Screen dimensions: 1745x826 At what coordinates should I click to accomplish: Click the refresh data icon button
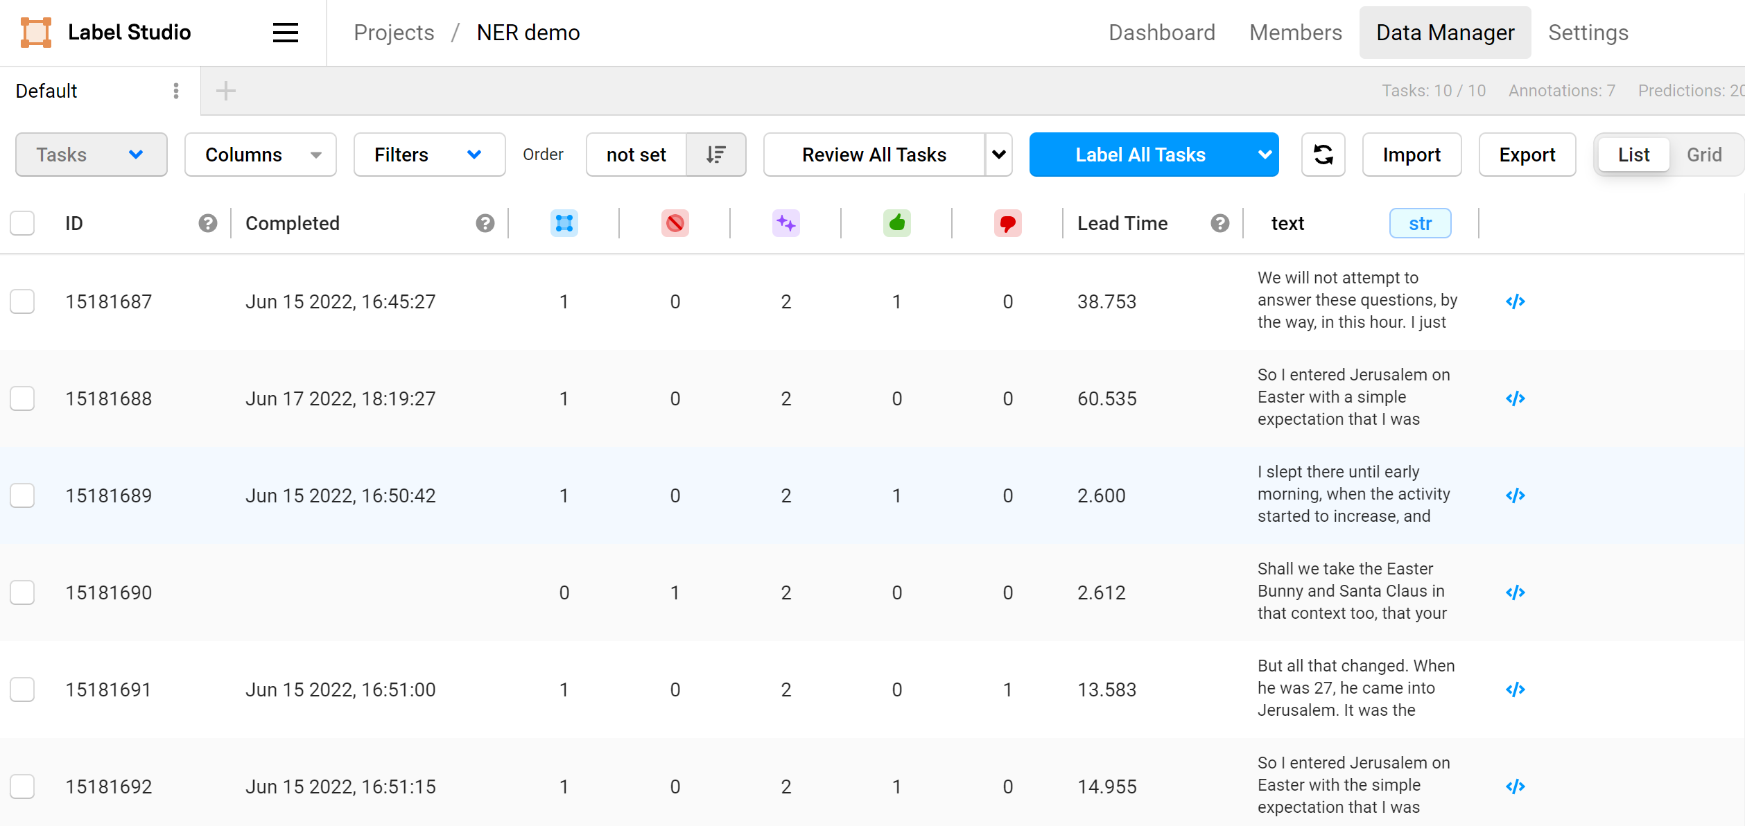pyautogui.click(x=1323, y=155)
